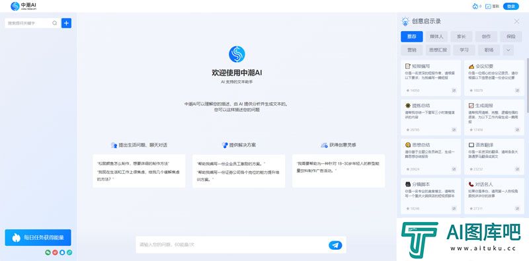Viewport: 529px width, 261px height.
Task: Click the 获得创意灵感 heading icon
Action: pyautogui.click(x=324, y=145)
